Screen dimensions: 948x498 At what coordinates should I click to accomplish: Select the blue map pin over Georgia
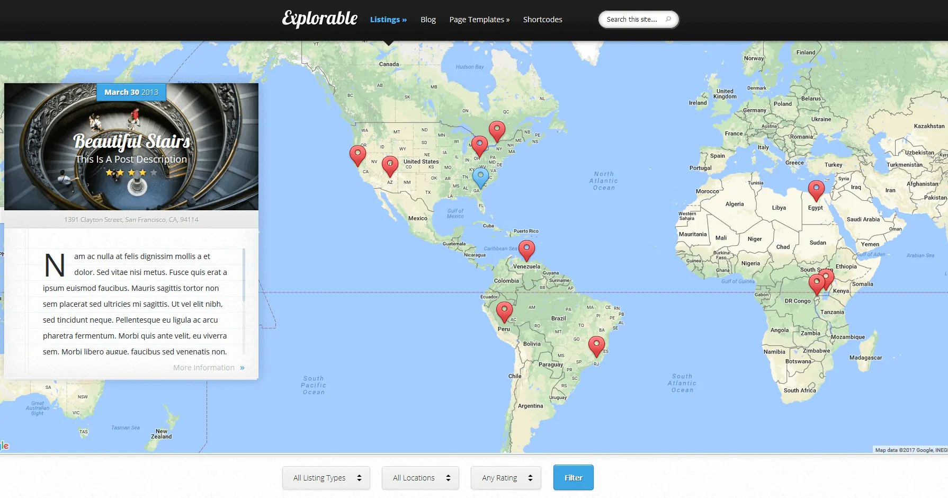pos(480,177)
